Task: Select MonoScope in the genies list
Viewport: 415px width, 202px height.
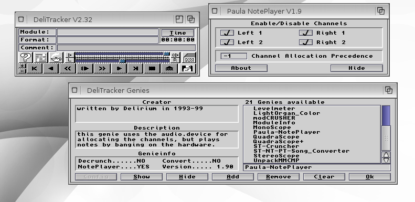Action: [312, 127]
